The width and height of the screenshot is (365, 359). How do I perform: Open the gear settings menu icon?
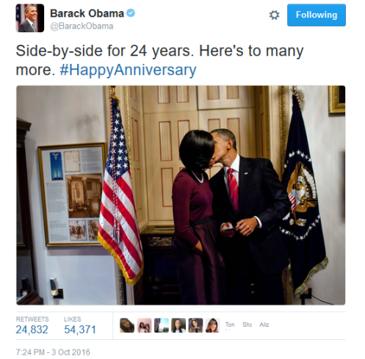click(274, 15)
